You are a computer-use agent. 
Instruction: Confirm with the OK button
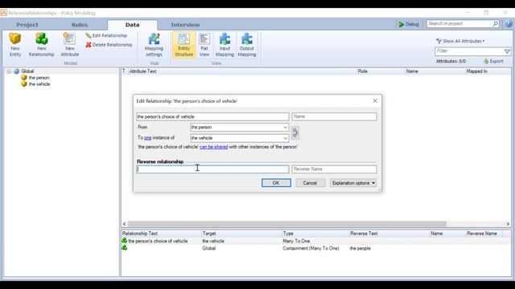(276, 183)
